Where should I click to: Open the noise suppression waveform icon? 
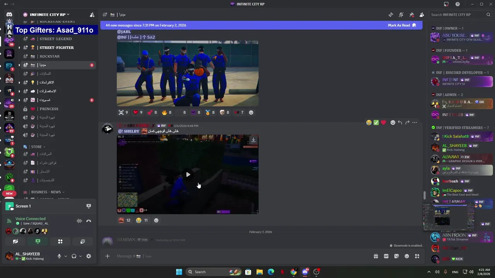pos(79,221)
